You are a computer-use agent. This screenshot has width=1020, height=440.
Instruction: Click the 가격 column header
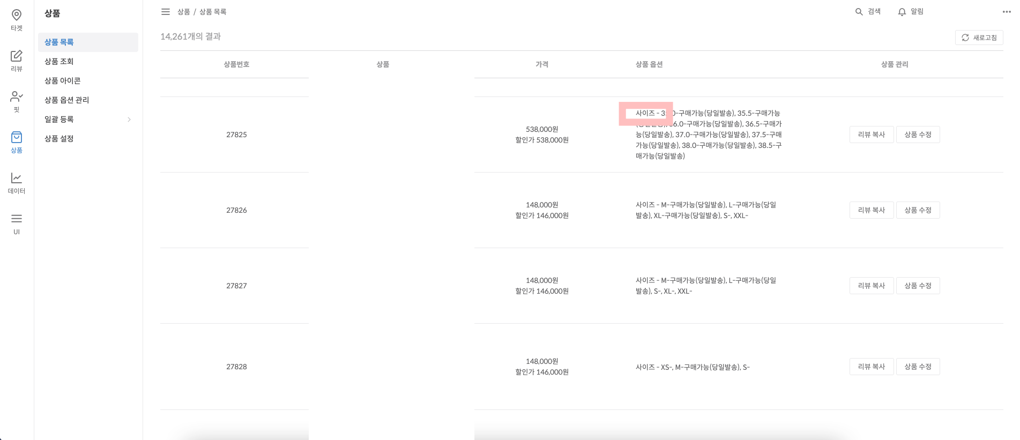tap(542, 64)
